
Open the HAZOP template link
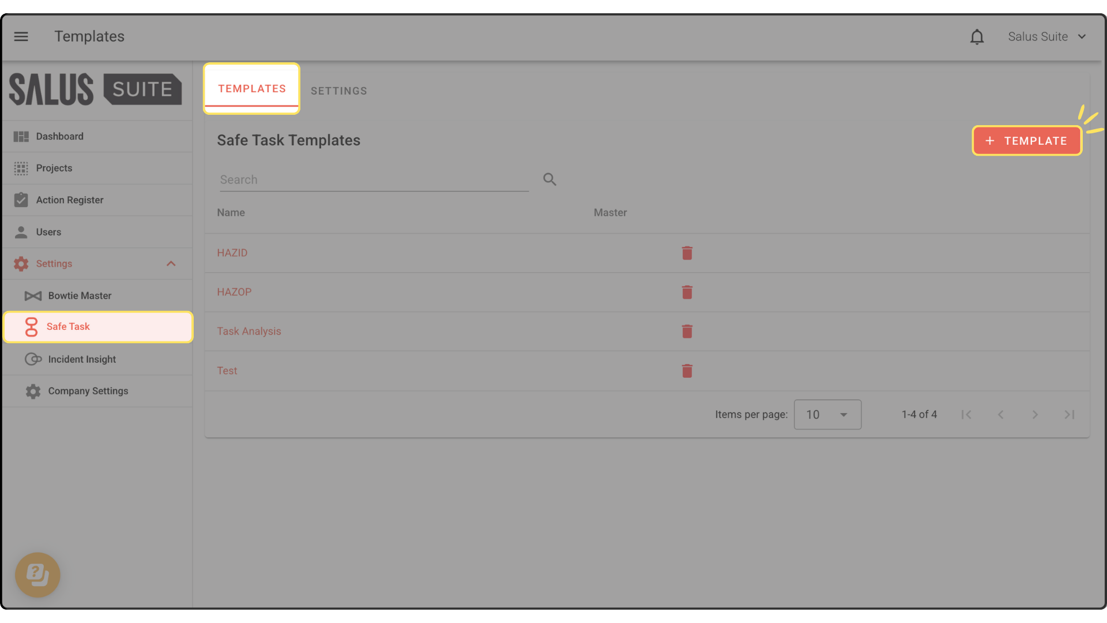click(234, 292)
